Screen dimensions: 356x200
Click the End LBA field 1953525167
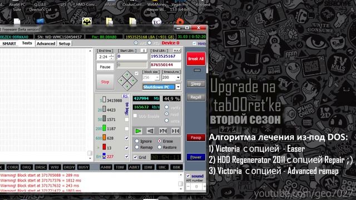166,57
